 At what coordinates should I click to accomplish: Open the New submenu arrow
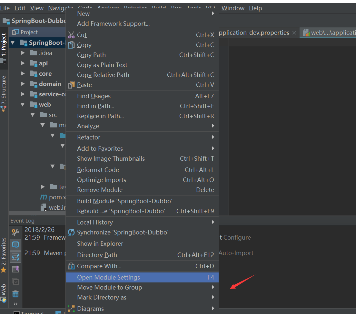click(213, 14)
